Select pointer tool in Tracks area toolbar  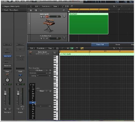click(114, 6)
